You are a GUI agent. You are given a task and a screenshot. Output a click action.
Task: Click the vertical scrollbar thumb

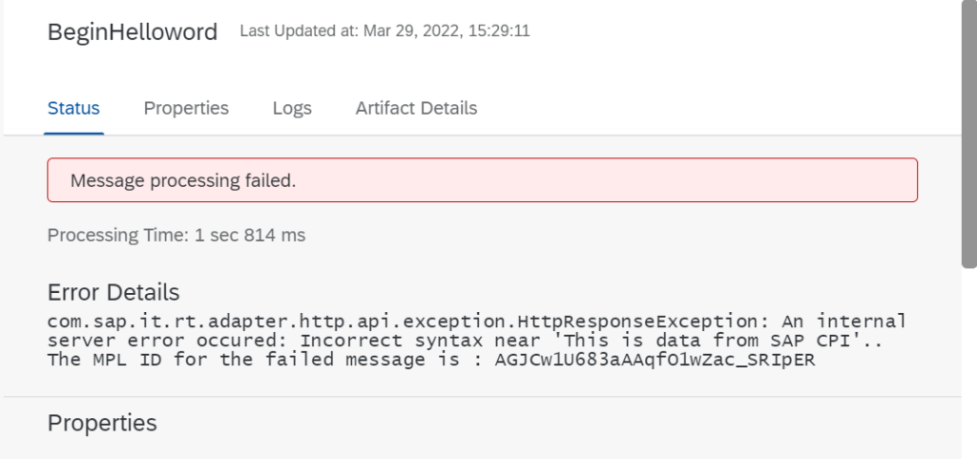(x=967, y=134)
